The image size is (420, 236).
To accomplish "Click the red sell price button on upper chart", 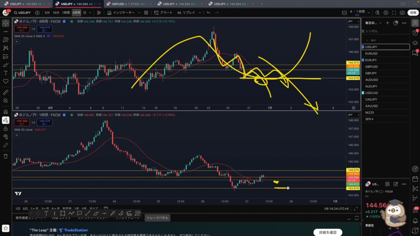I will pos(22,29).
